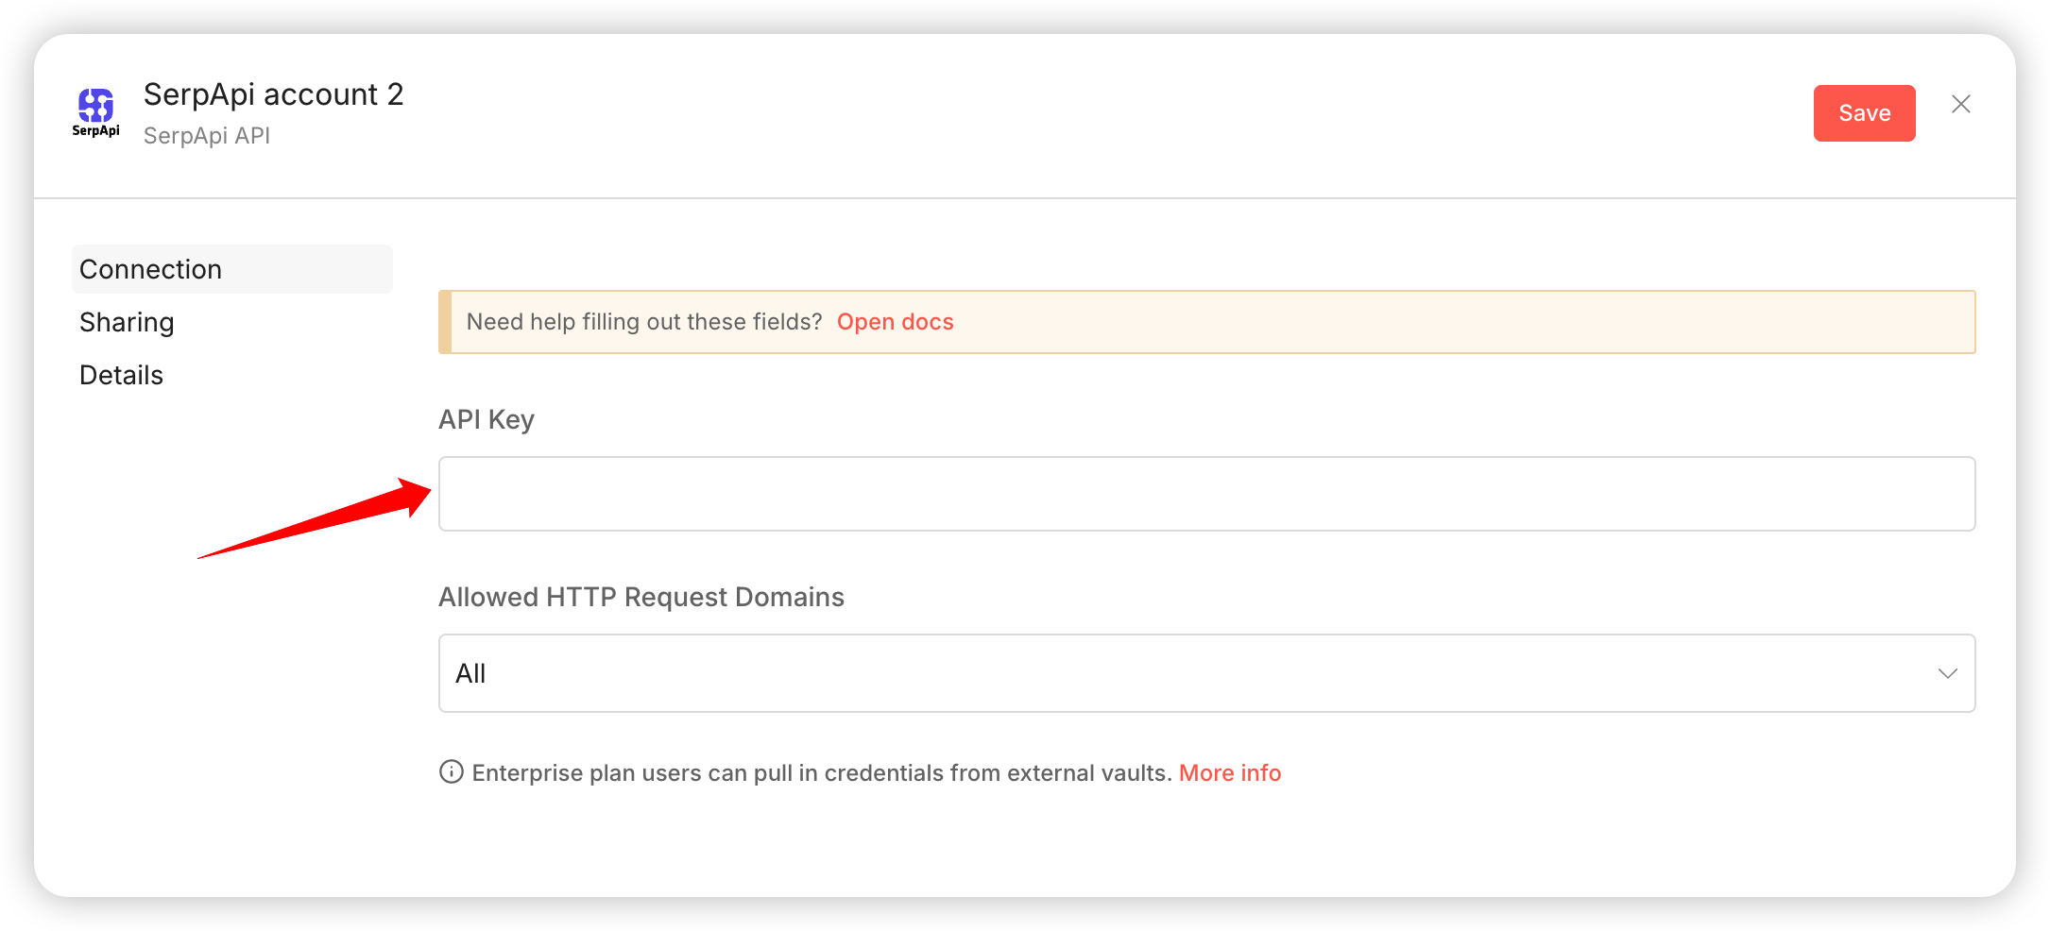Click the "Allowed HTTP Request Domains" label

click(641, 597)
